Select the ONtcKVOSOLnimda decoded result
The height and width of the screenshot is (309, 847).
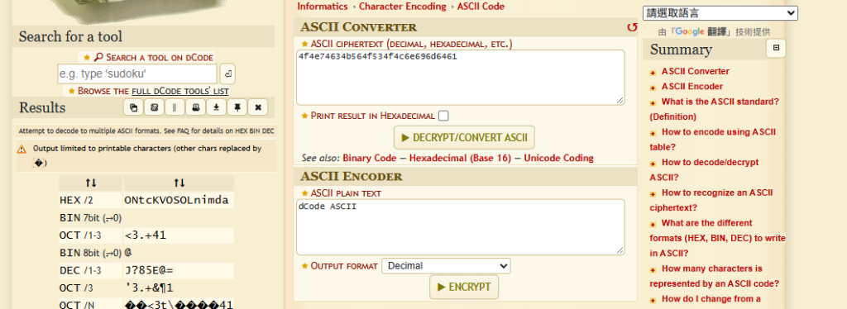point(176,201)
